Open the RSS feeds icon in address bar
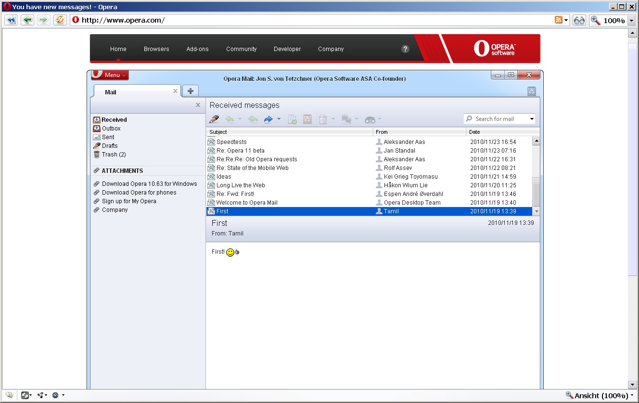 coord(559,20)
